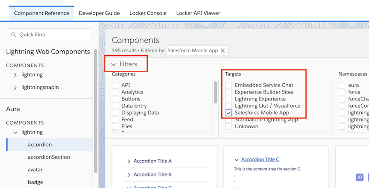Viewport: 369px width, 188px height.
Task: Expand Accordion Title A section
Action: tap(129, 161)
